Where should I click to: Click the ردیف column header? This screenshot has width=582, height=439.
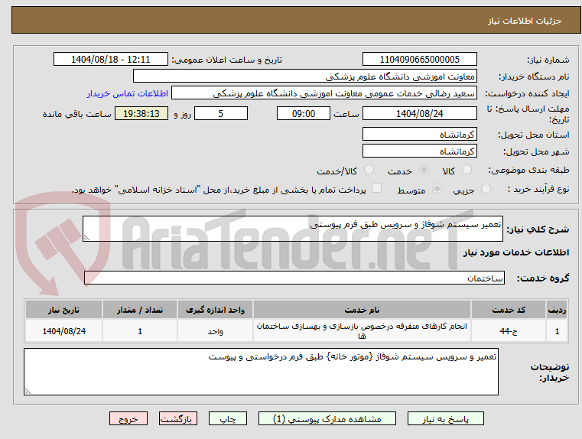[x=557, y=310]
